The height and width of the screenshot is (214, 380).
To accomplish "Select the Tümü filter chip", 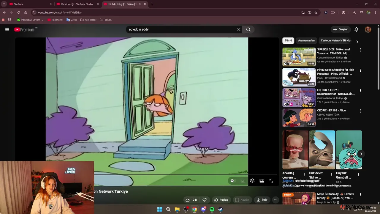I will tap(288, 40).
